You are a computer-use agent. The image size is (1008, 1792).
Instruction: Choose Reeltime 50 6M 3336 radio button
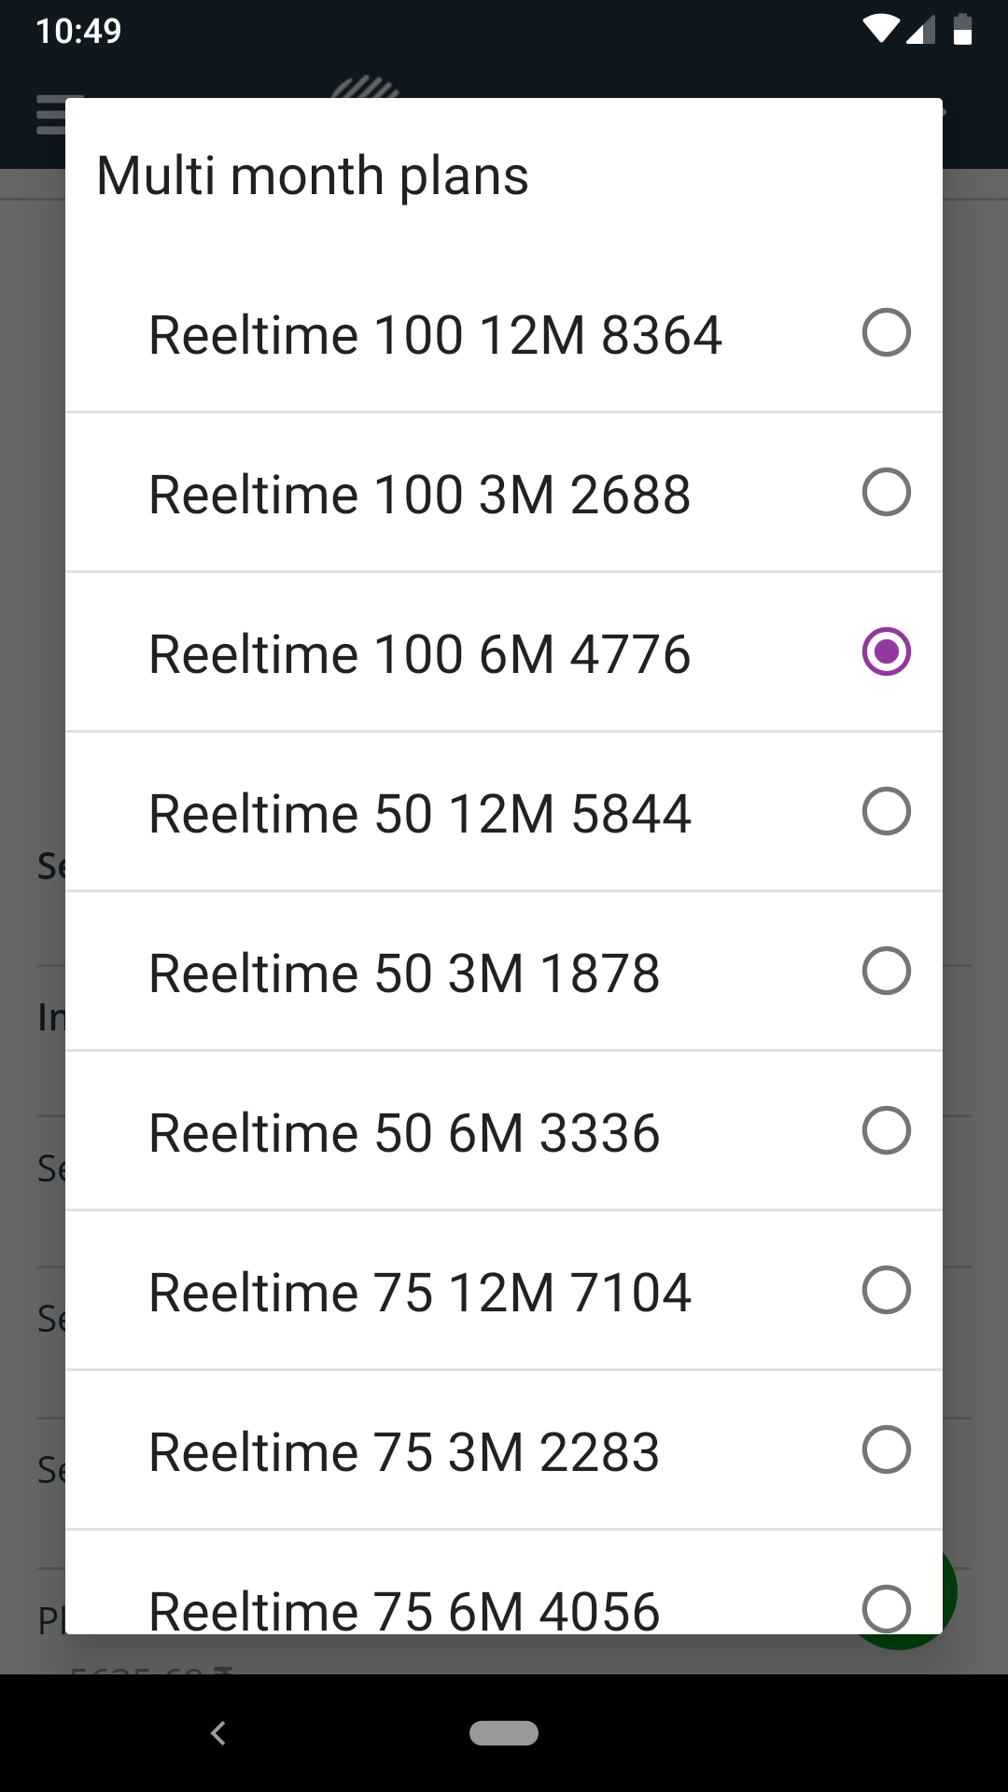pyautogui.click(x=886, y=1130)
